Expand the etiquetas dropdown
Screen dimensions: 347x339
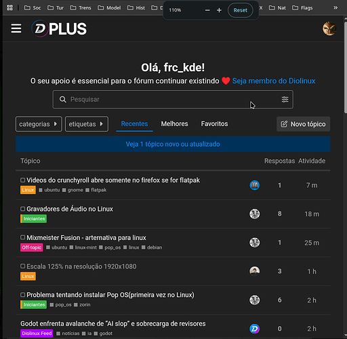coord(87,124)
